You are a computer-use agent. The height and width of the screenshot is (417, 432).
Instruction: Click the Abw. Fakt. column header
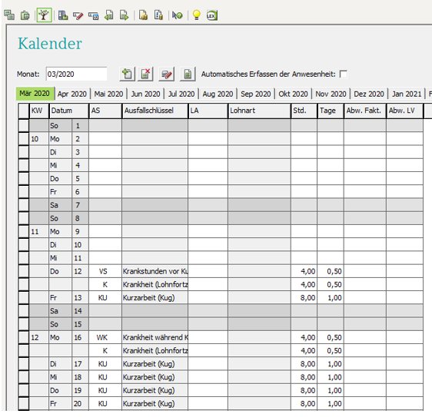pos(365,111)
